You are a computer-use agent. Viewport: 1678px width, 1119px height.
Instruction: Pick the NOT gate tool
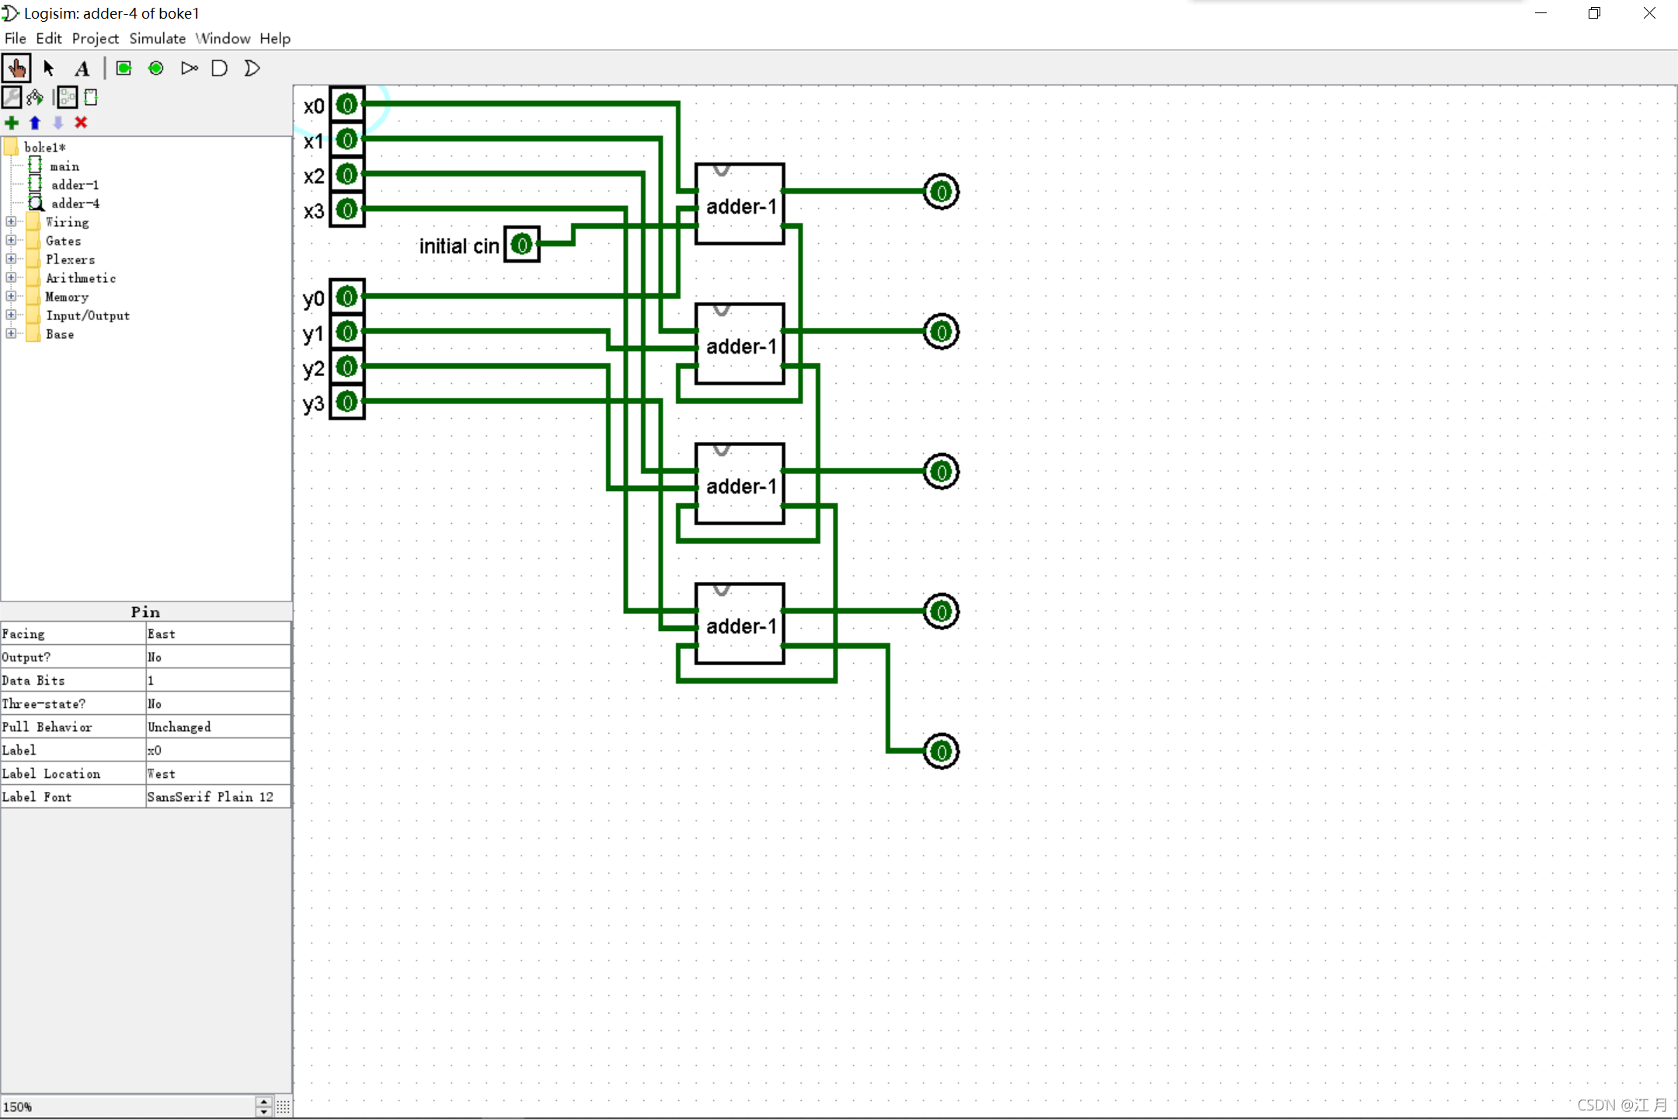point(189,68)
